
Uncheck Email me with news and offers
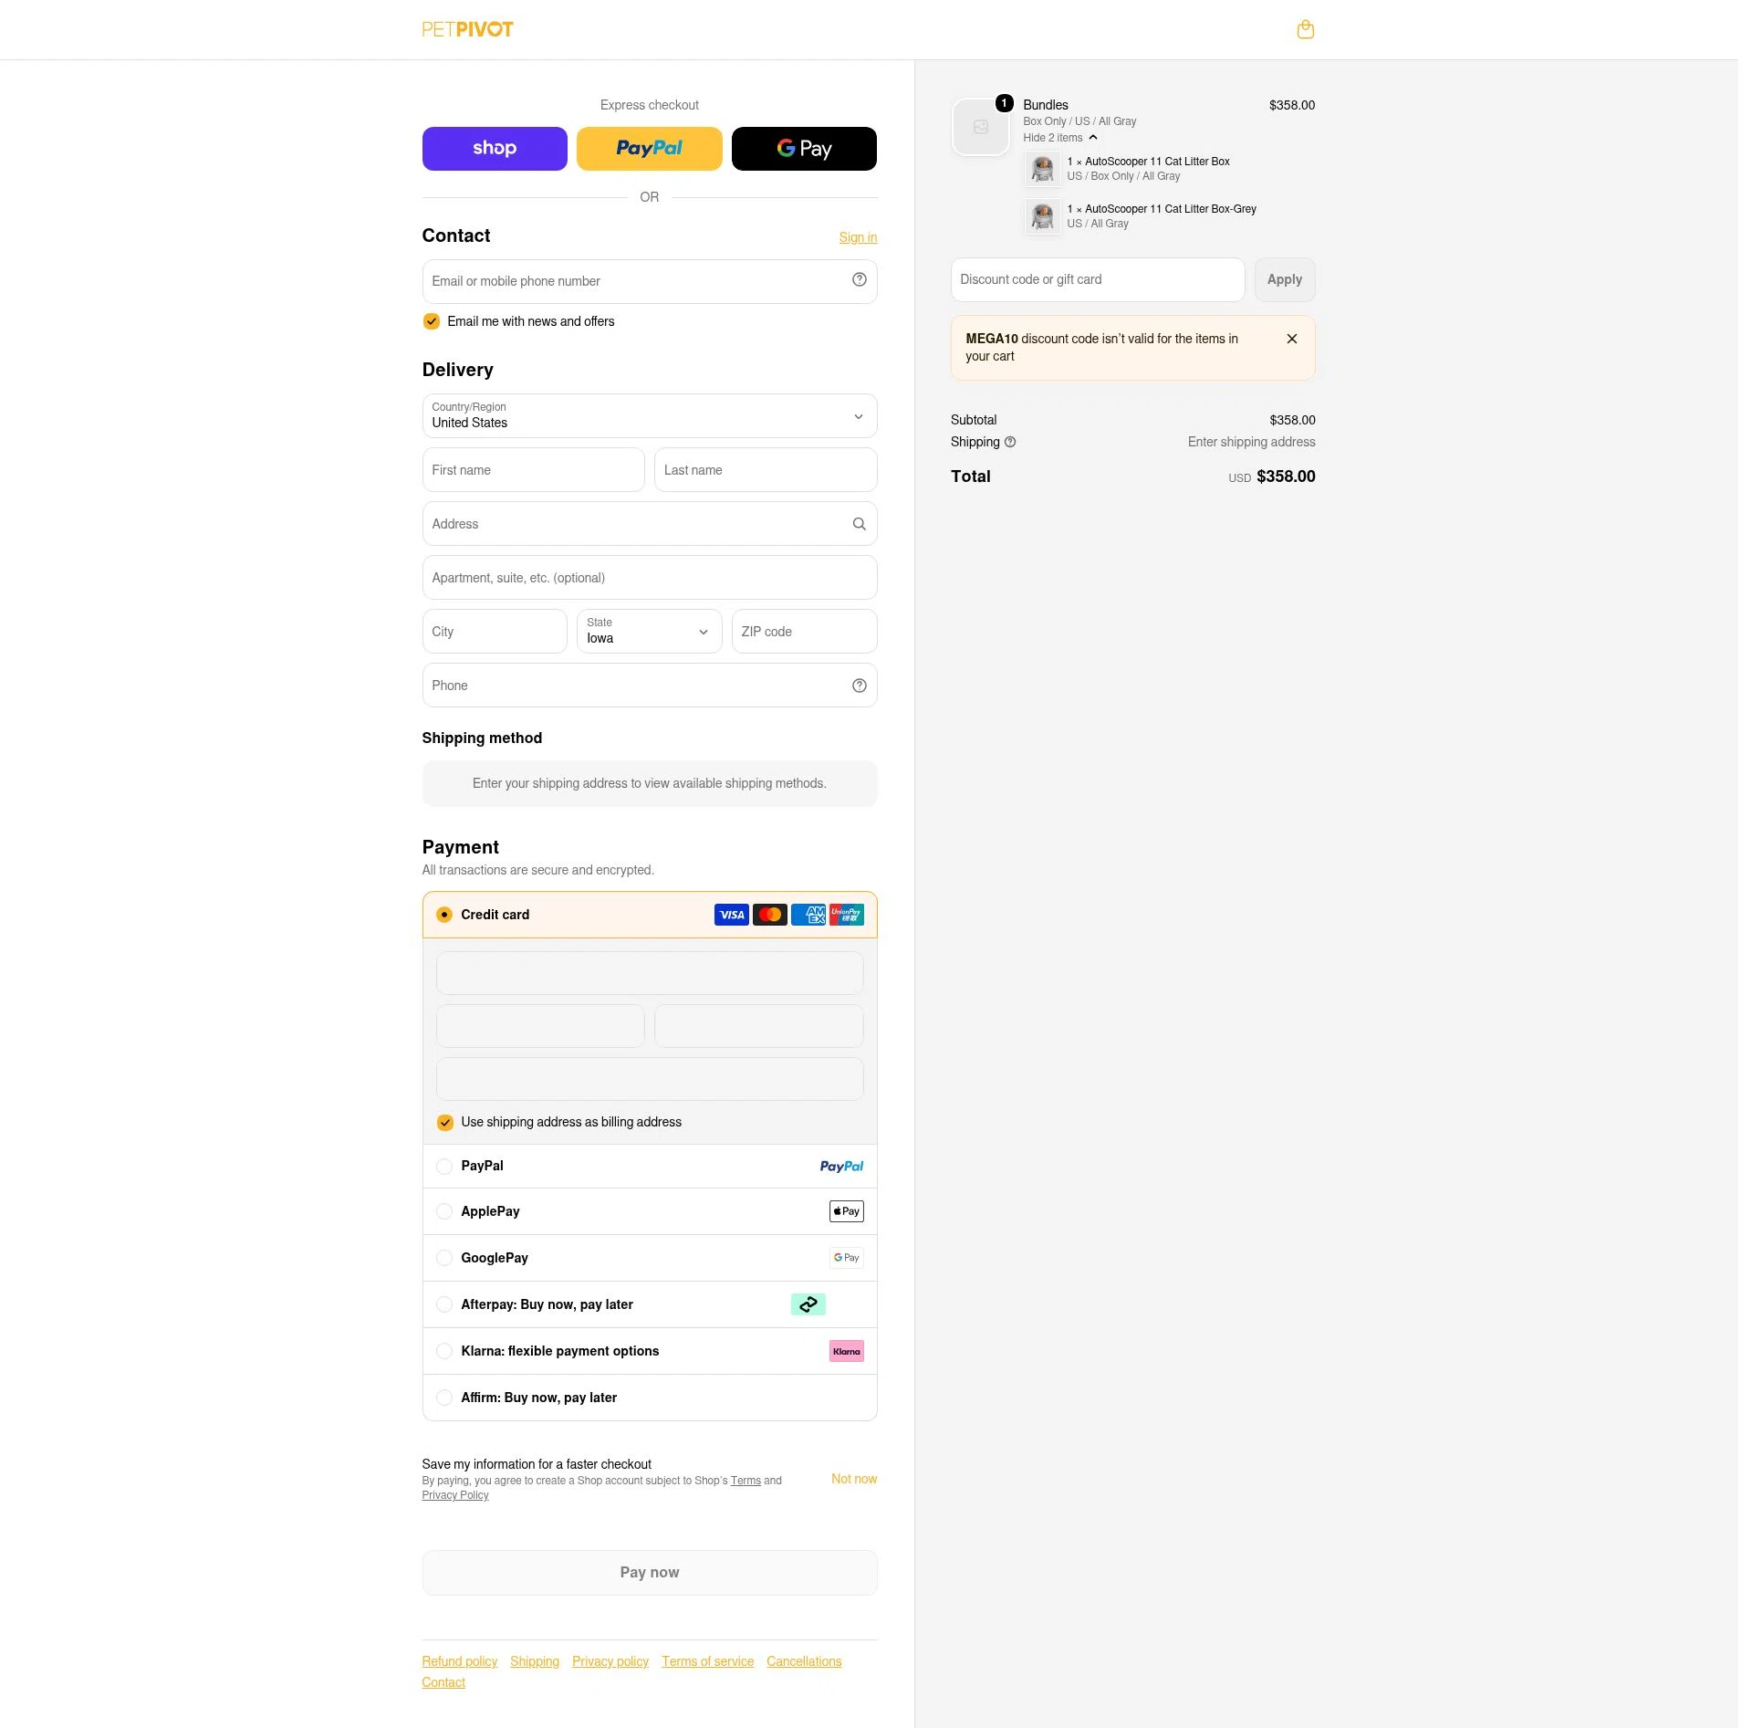click(432, 321)
